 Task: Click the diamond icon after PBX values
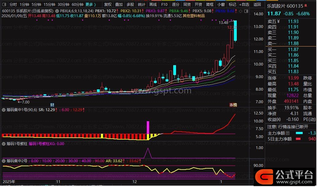(240, 11)
